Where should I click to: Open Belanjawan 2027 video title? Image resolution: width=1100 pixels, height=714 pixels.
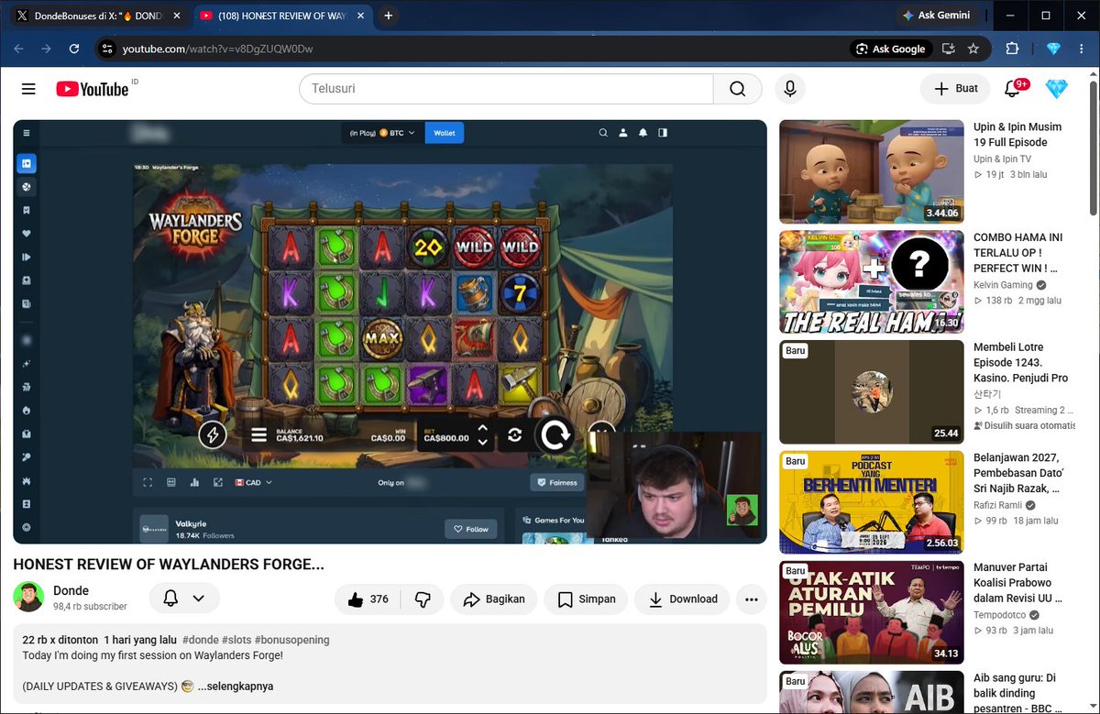point(1018,473)
